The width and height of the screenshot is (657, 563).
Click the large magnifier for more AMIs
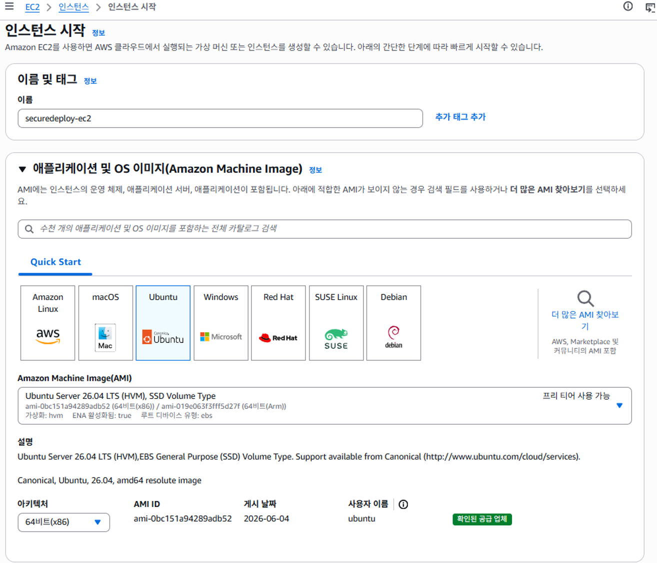[x=585, y=299]
